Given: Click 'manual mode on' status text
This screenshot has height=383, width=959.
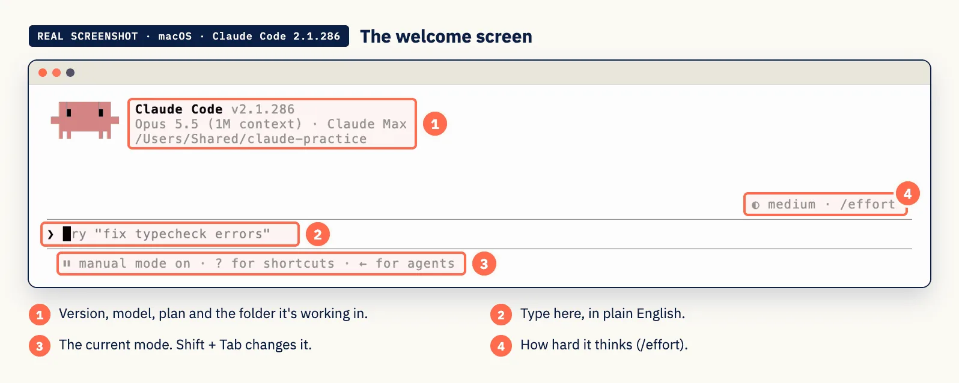Looking at the screenshot, I should [x=135, y=264].
